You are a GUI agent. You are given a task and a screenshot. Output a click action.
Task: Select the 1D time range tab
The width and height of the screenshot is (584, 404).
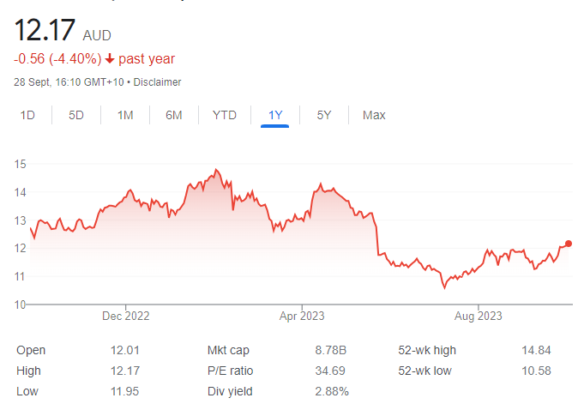[27, 115]
